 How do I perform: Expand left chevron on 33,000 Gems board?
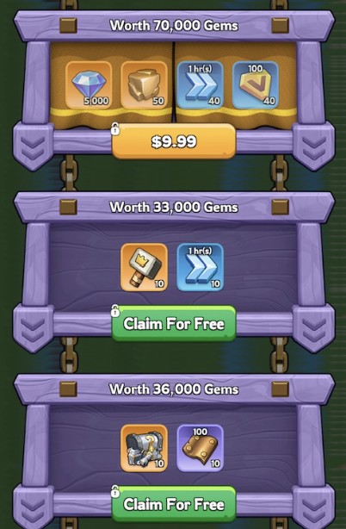point(33,330)
